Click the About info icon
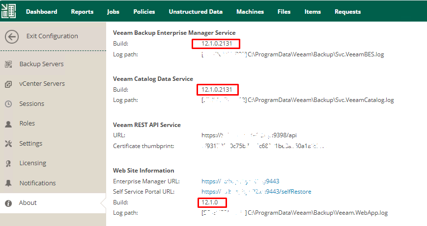The width and height of the screenshot is (427, 226). [x=8, y=203]
